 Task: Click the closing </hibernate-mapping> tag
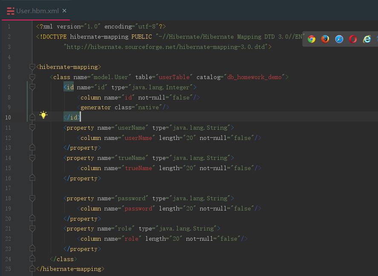click(70, 269)
